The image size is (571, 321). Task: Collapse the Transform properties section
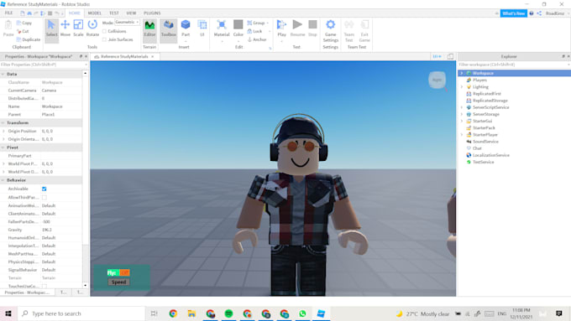[x=3, y=123]
